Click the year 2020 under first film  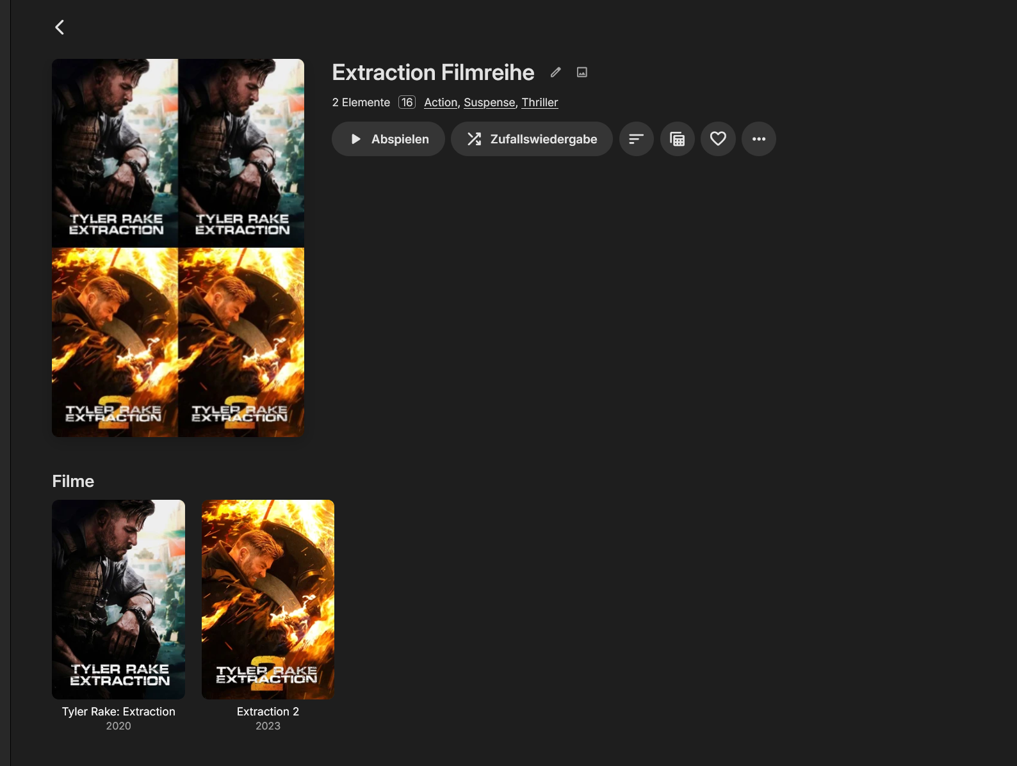[118, 726]
